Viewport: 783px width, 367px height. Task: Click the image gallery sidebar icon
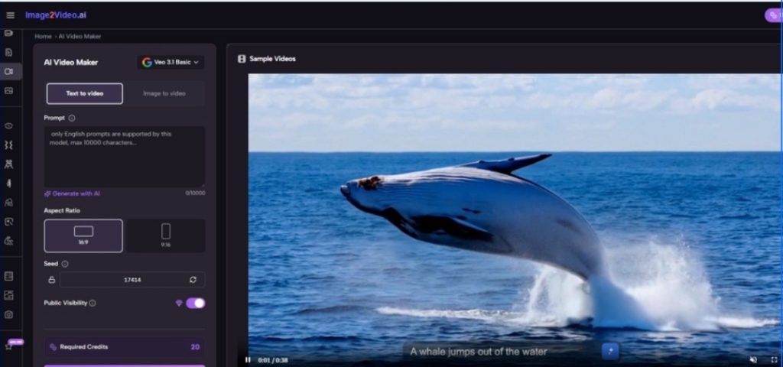pyautogui.click(x=9, y=90)
